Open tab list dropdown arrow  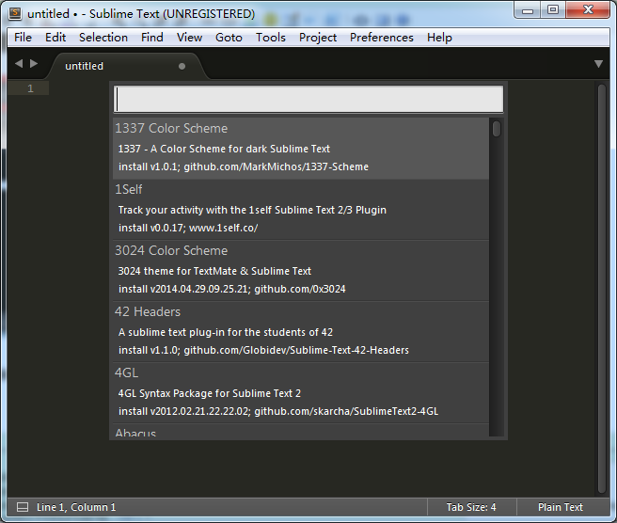pos(598,64)
